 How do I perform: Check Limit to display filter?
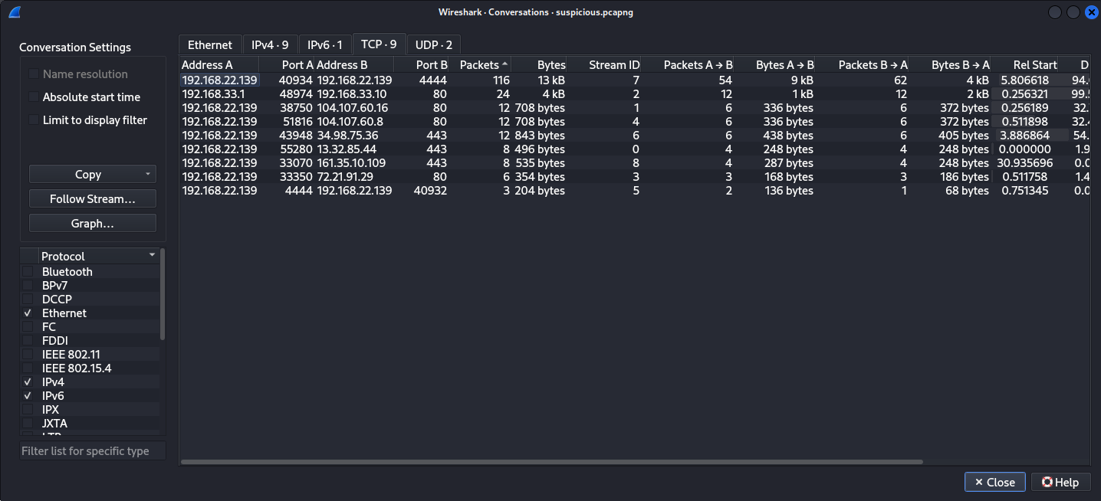coord(34,120)
